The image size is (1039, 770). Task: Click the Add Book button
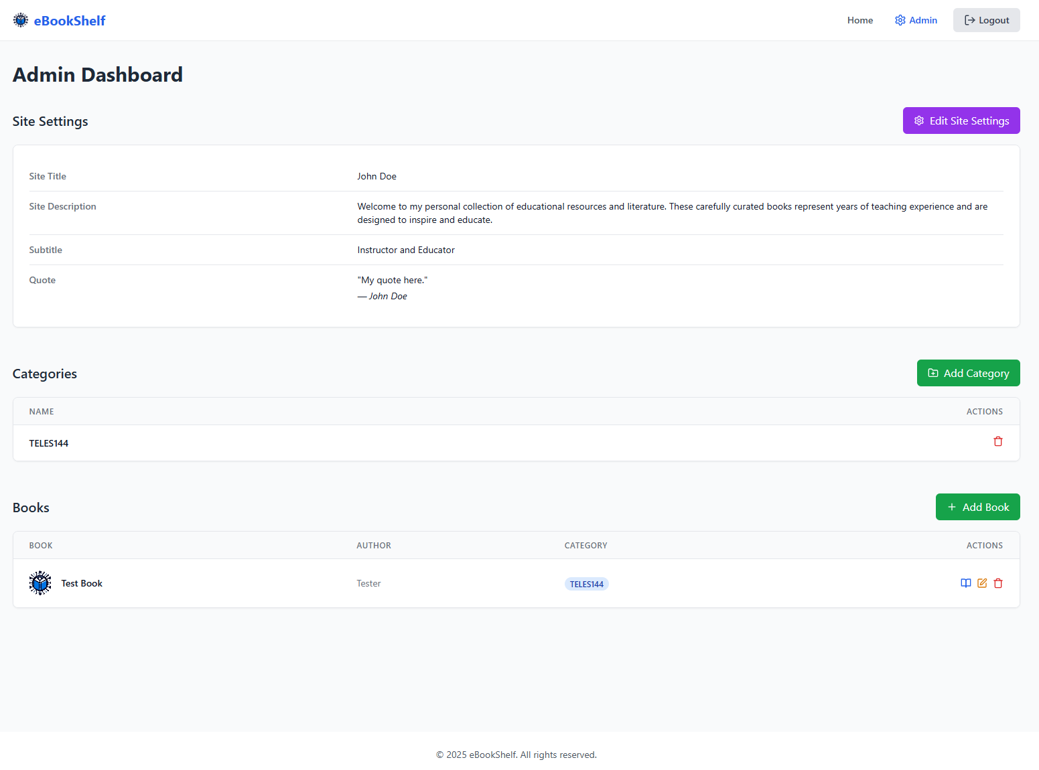pyautogui.click(x=977, y=507)
